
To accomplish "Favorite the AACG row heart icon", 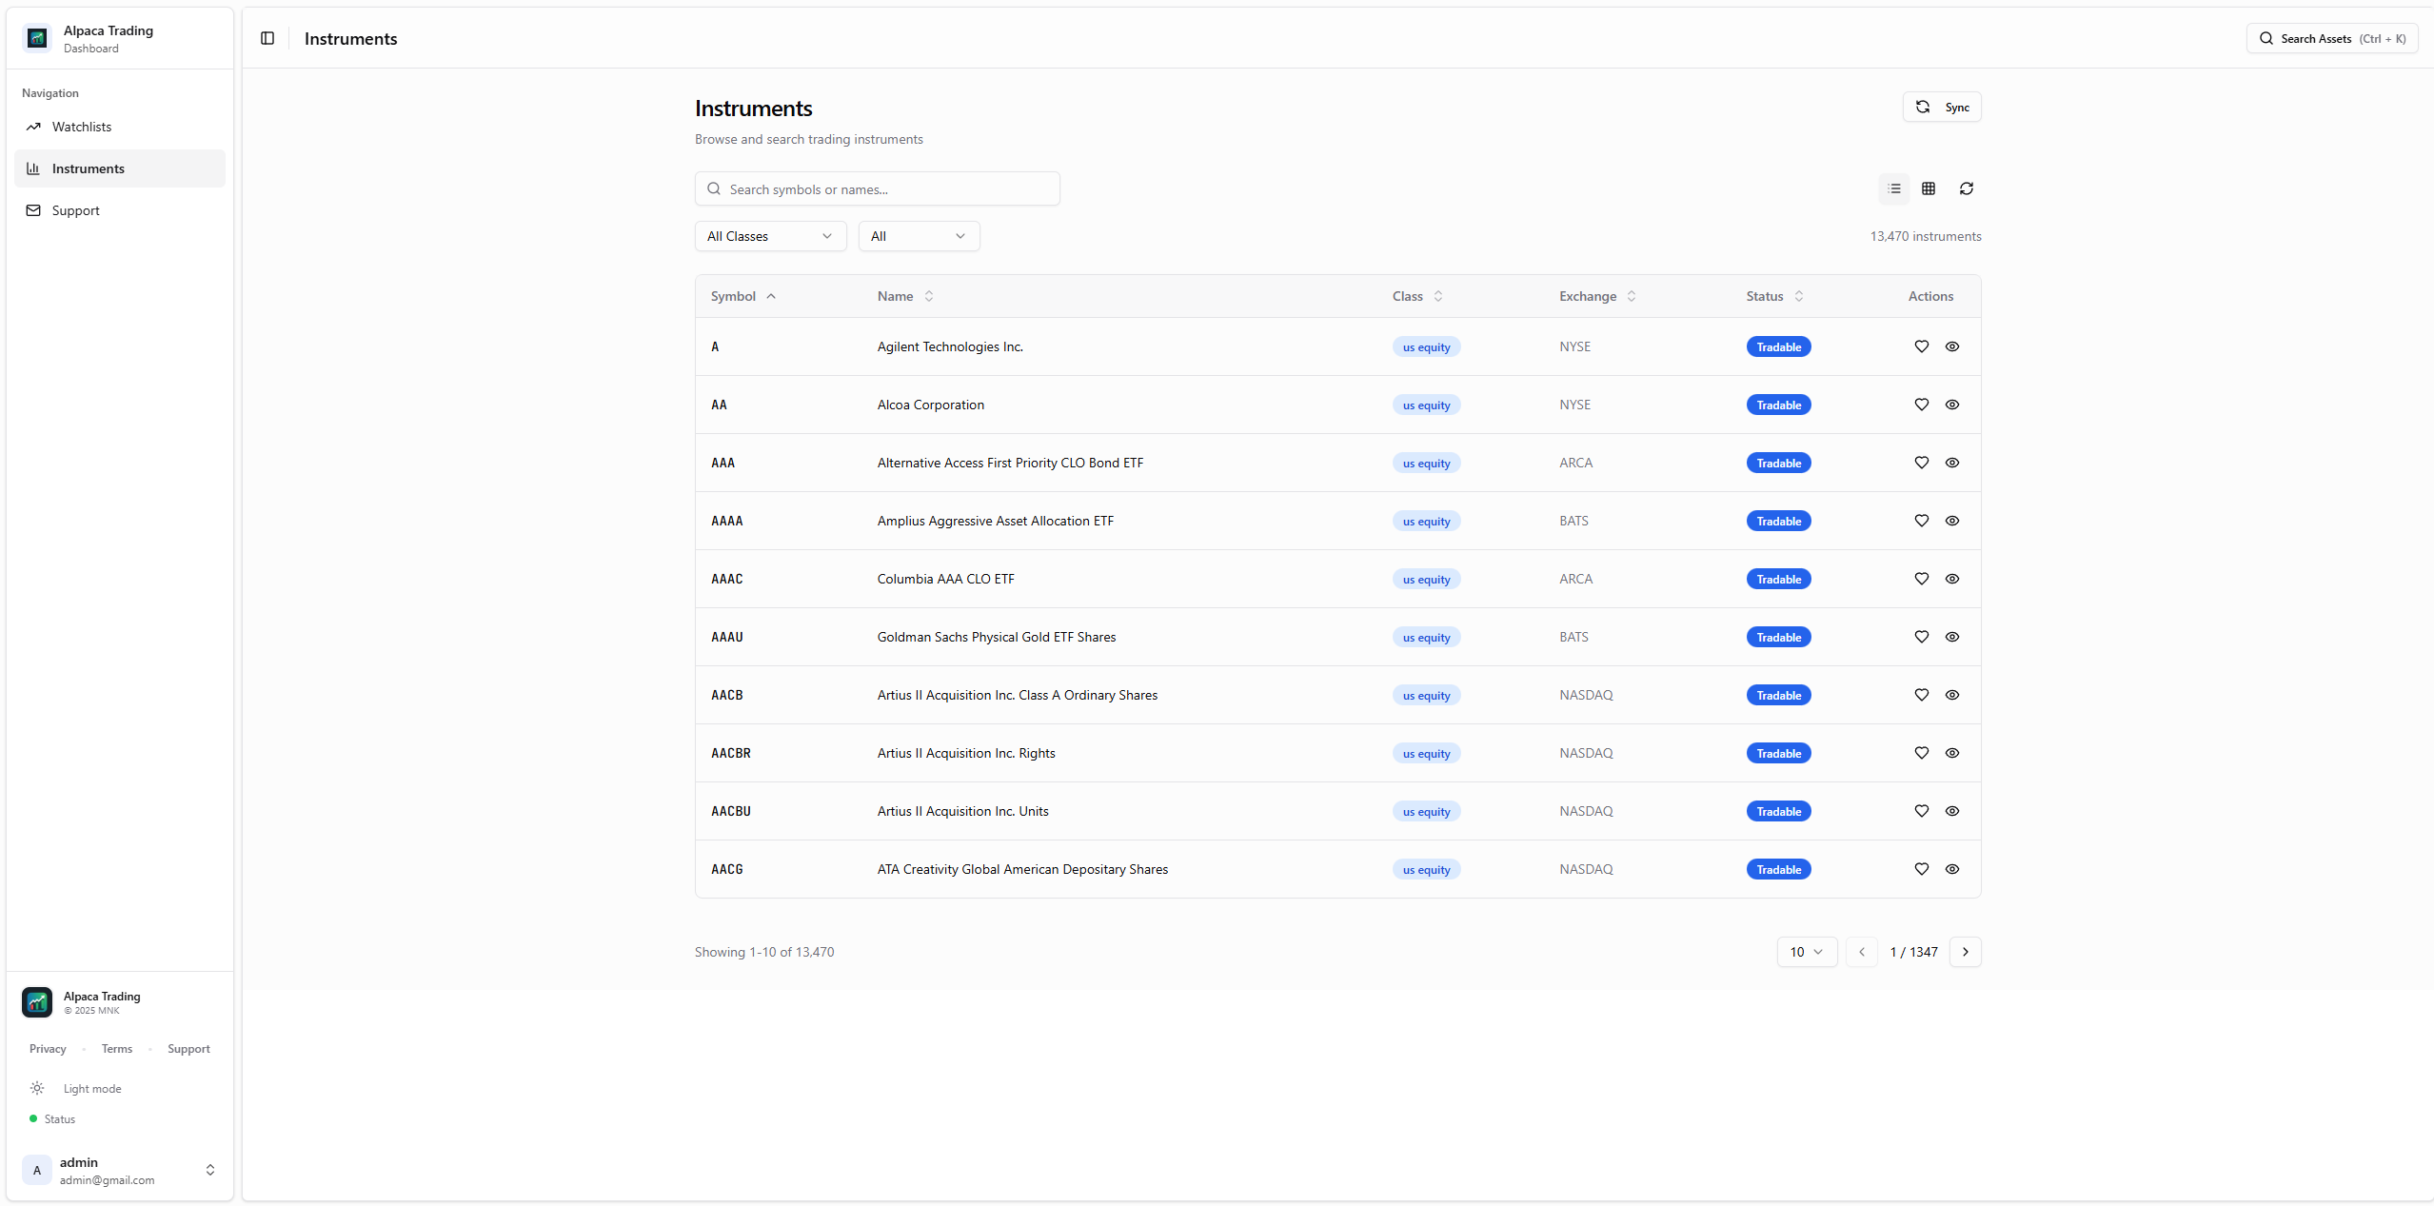I will coord(1922,869).
